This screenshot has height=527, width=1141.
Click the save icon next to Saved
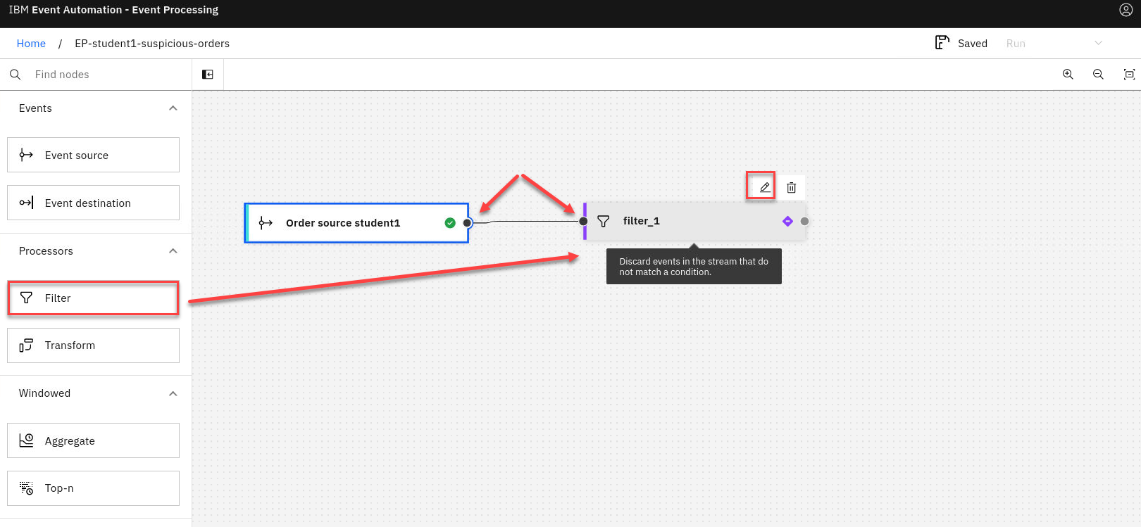(942, 43)
